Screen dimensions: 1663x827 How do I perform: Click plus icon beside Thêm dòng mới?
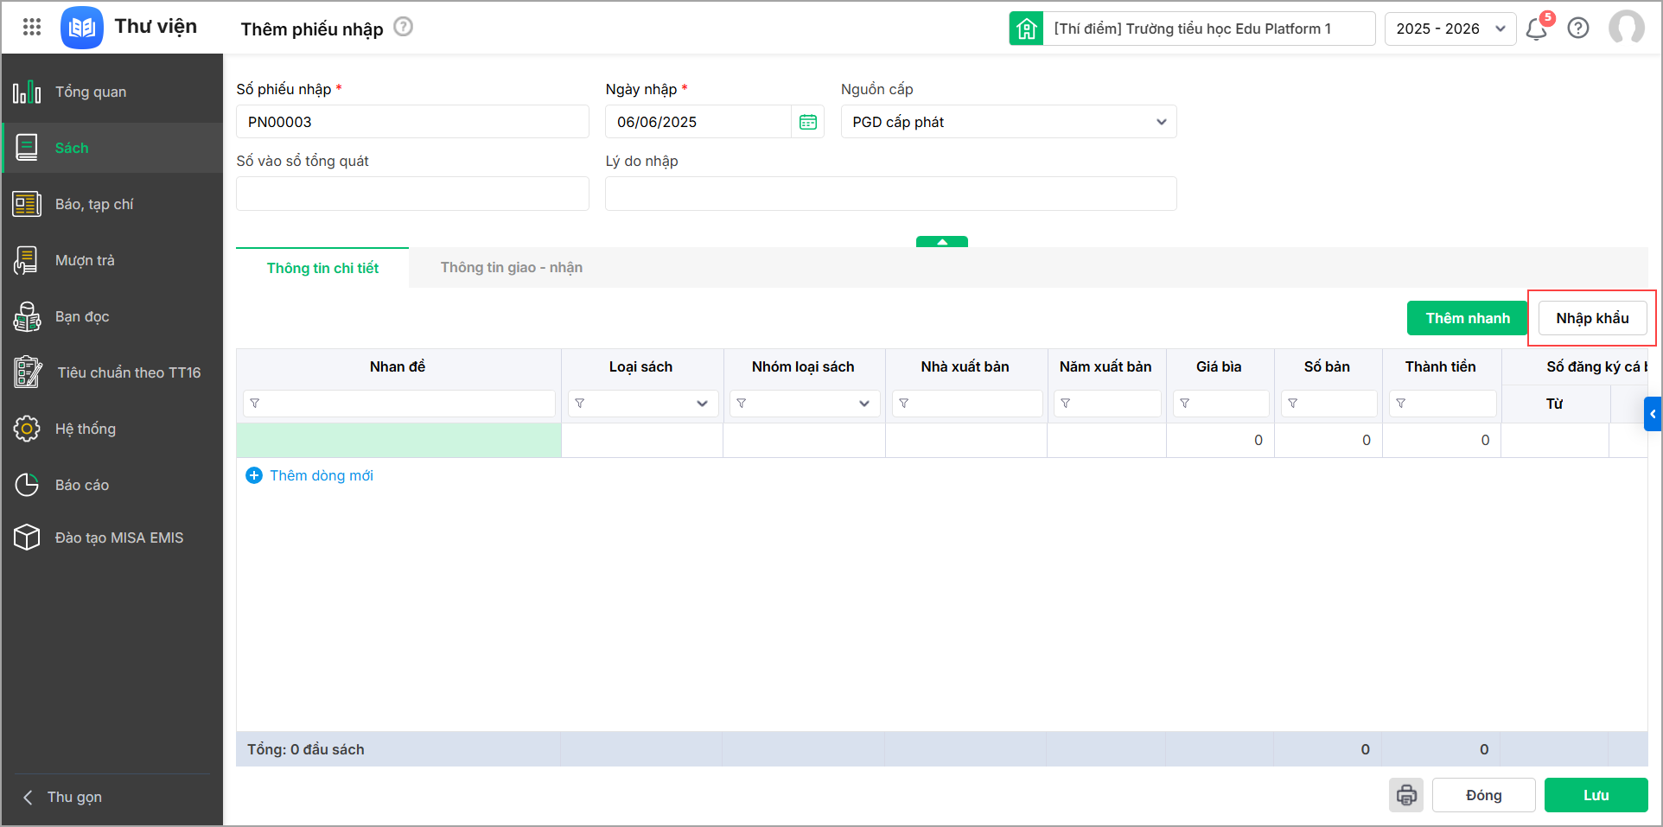pyautogui.click(x=254, y=475)
